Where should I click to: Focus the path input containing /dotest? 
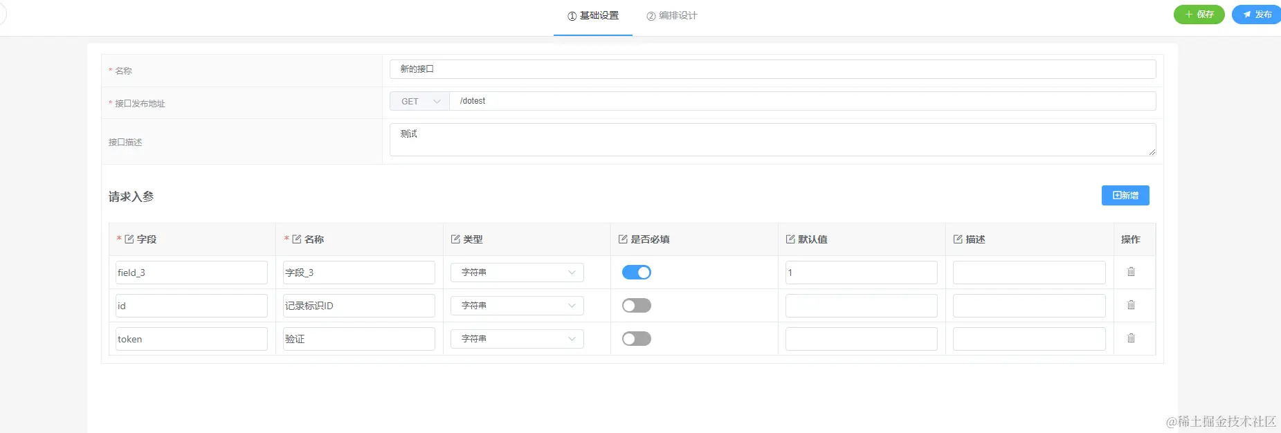tap(803, 101)
